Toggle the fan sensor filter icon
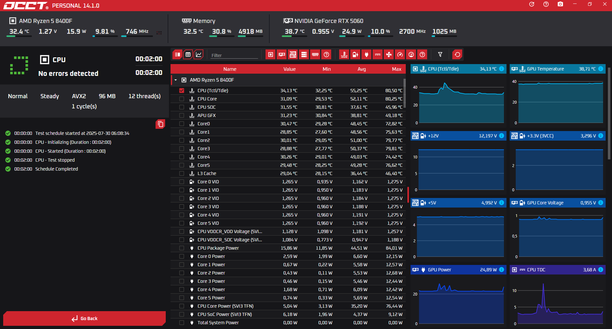This screenshot has height=329, width=612. coord(389,55)
